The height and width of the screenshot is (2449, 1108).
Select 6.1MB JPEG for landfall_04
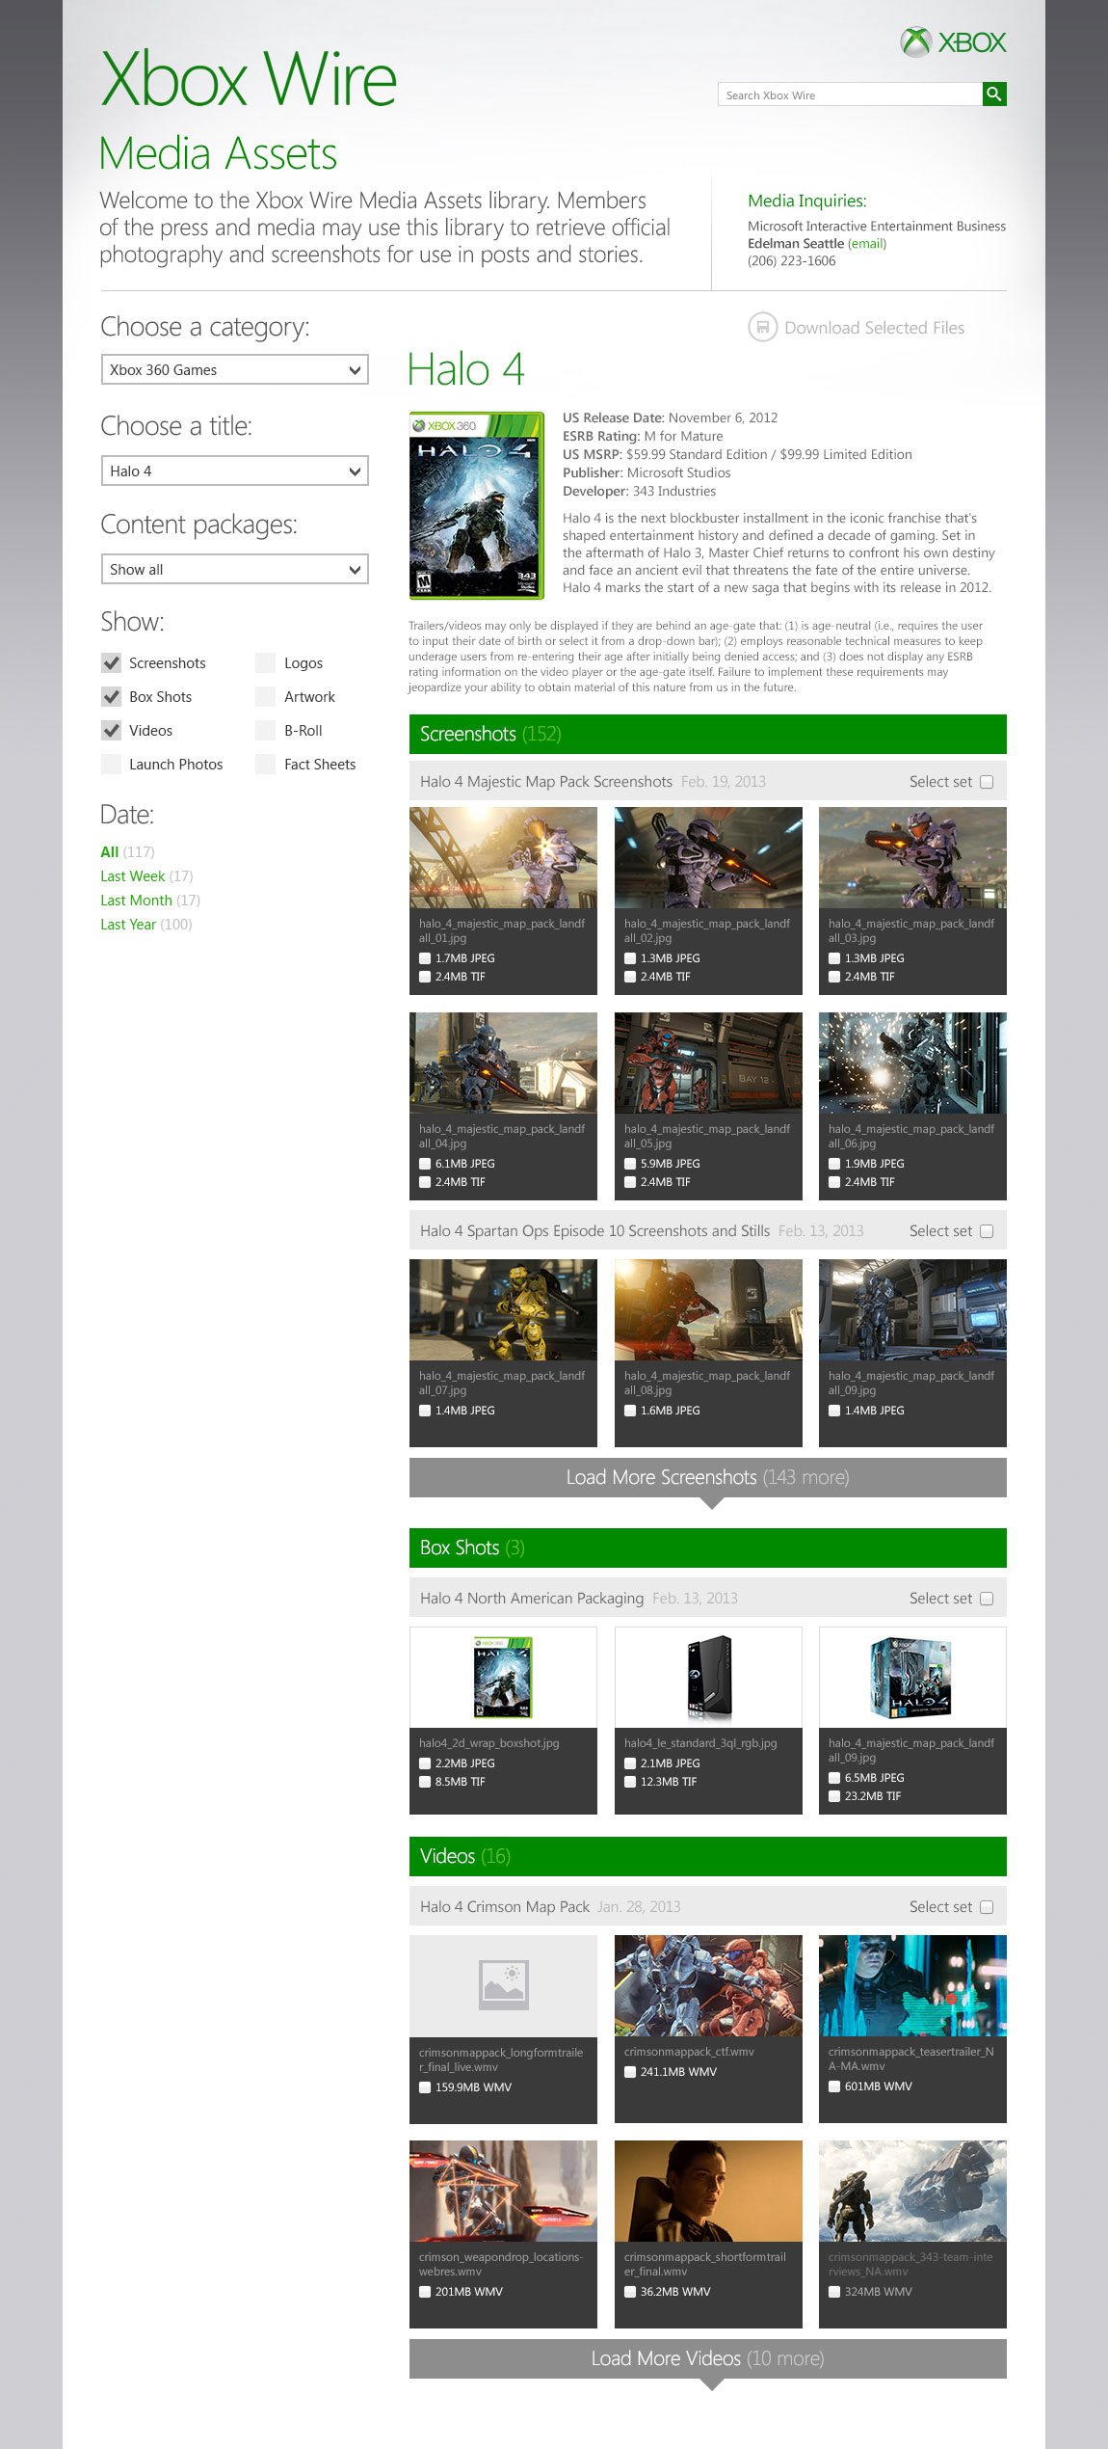[425, 1164]
